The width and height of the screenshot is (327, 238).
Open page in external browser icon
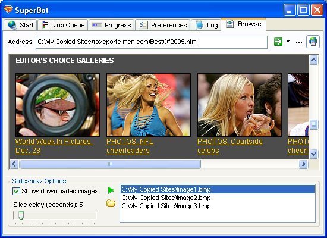tap(313, 42)
